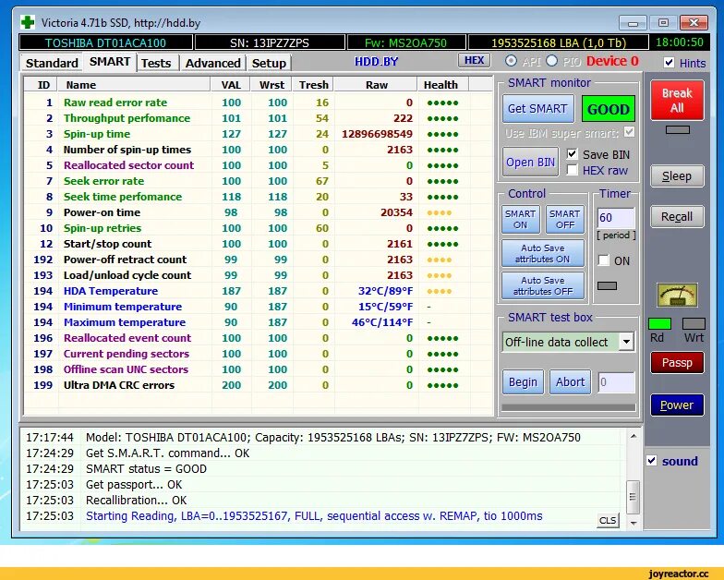Image resolution: width=724 pixels, height=580 pixels.
Task: Select the Ultra DMA CRC errors row
Action: tap(259, 385)
